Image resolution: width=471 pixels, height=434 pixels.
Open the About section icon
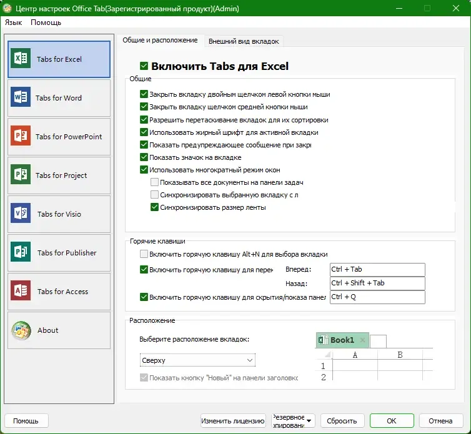pos(21,330)
